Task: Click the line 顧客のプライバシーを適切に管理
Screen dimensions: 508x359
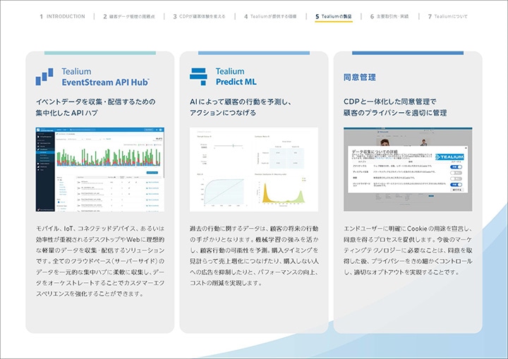Action: pyautogui.click(x=395, y=113)
